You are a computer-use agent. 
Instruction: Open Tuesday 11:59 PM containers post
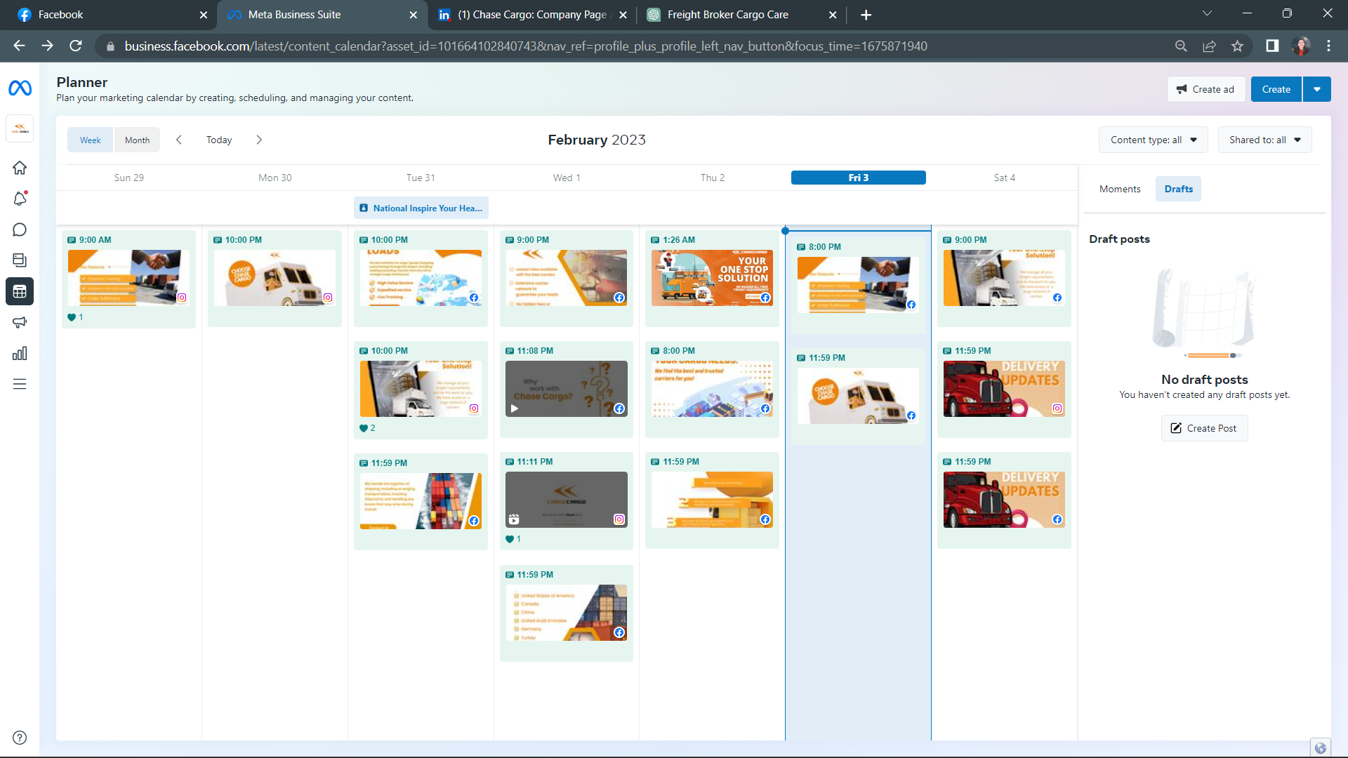(421, 501)
